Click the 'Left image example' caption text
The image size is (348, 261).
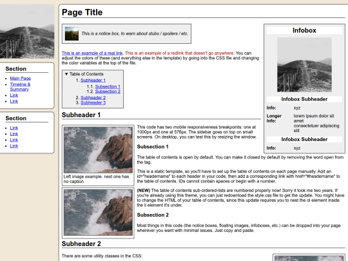click(96, 179)
